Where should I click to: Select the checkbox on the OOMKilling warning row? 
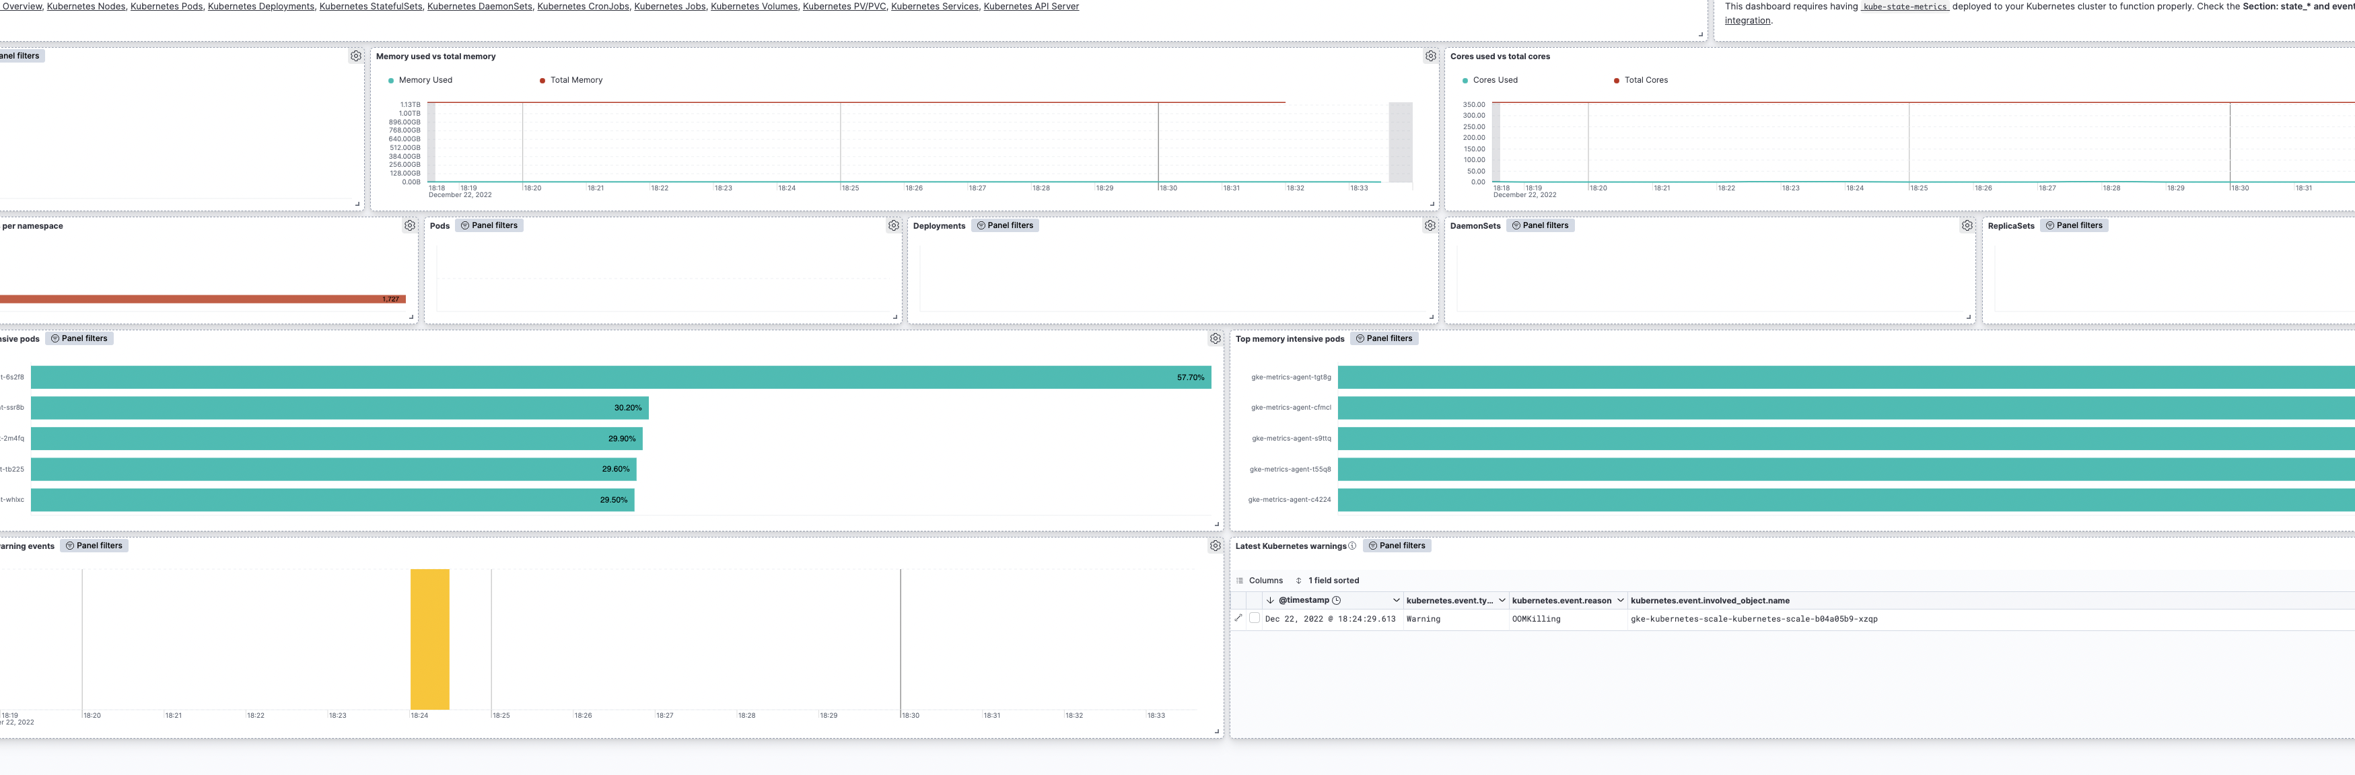(1255, 619)
